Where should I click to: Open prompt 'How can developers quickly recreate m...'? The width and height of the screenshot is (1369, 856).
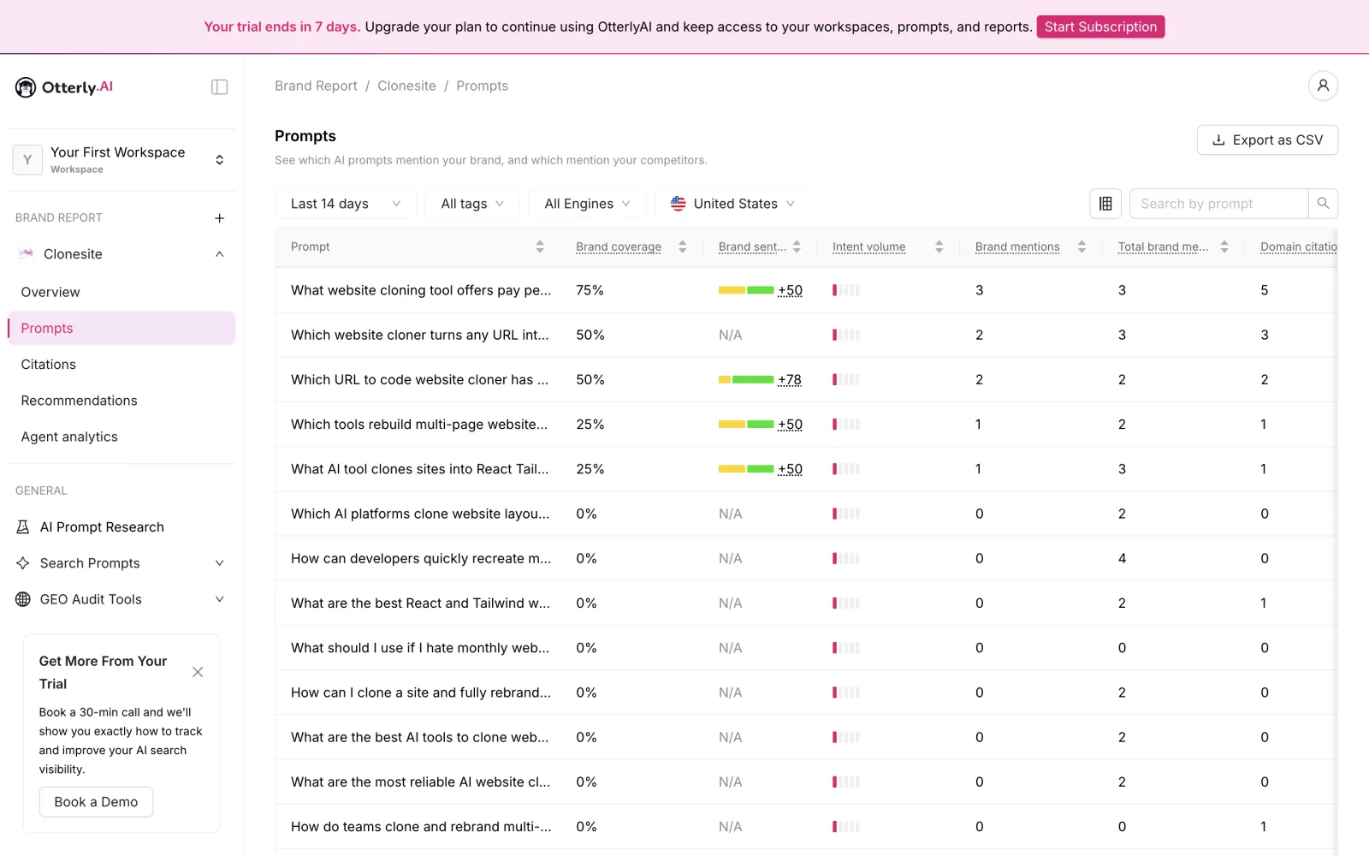point(421,558)
